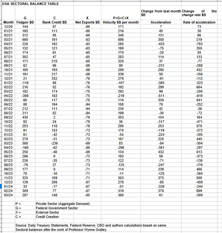Select Rate of acceleration value 841

coord(199,100)
